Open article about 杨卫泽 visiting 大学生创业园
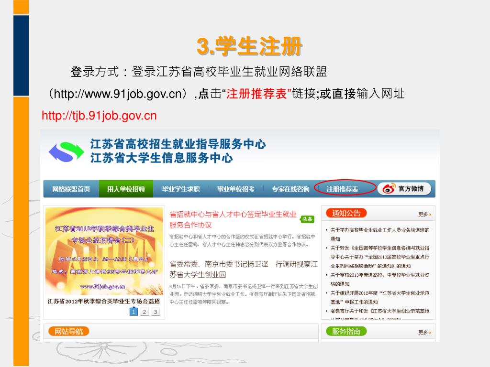 244,270
